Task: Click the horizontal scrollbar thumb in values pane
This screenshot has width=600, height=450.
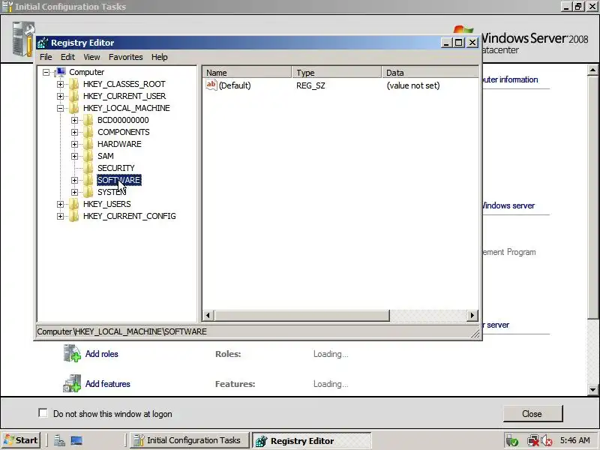Action: (x=301, y=316)
